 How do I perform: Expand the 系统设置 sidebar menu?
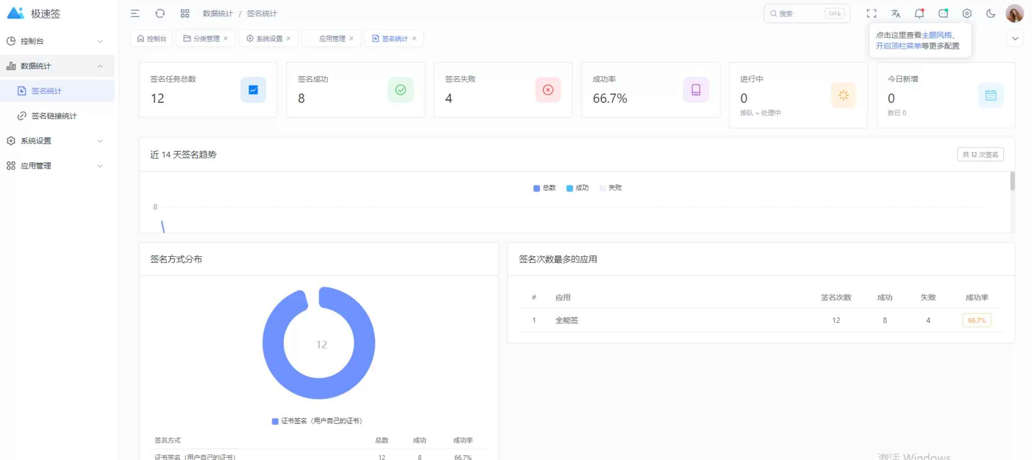pos(57,141)
